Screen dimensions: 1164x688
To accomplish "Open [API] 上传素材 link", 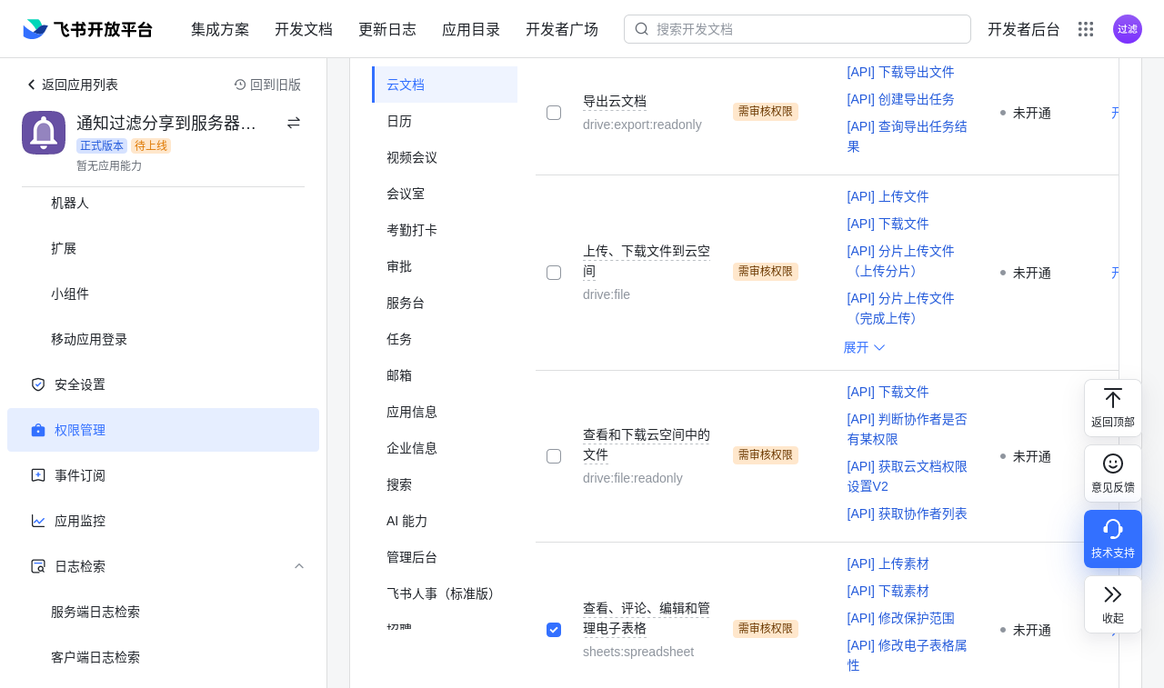I will 888,563.
